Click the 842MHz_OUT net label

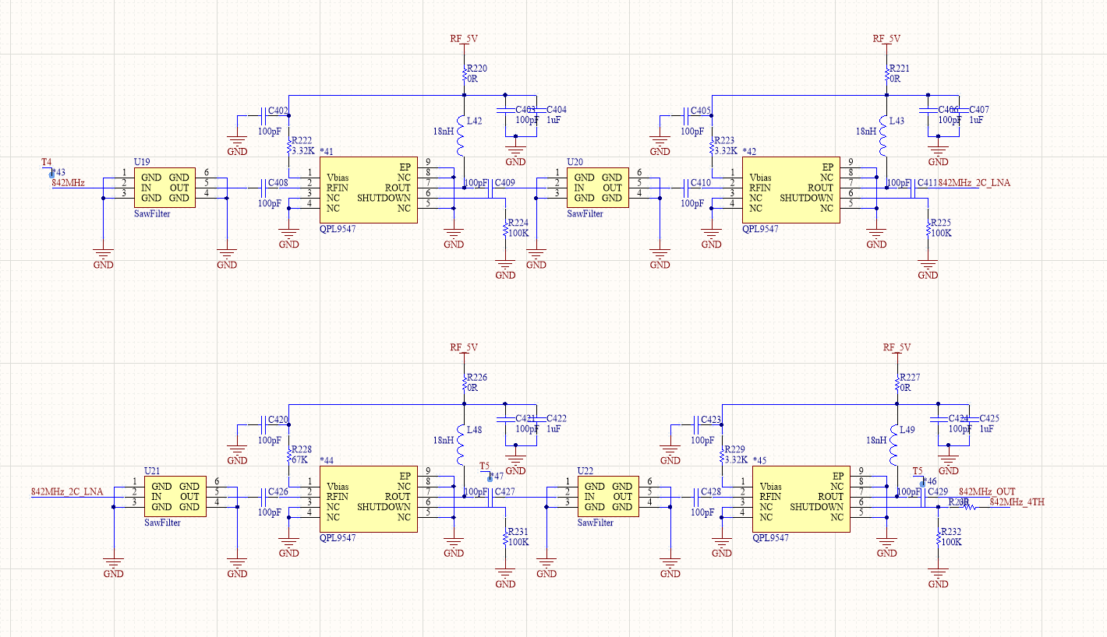986,491
